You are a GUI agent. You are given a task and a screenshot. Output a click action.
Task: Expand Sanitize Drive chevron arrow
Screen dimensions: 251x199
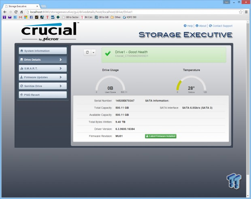tap(60, 86)
